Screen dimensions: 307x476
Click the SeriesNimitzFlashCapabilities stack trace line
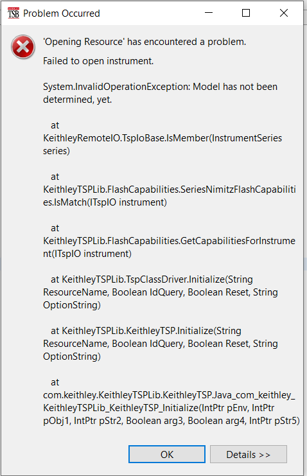pyautogui.click(x=170, y=190)
